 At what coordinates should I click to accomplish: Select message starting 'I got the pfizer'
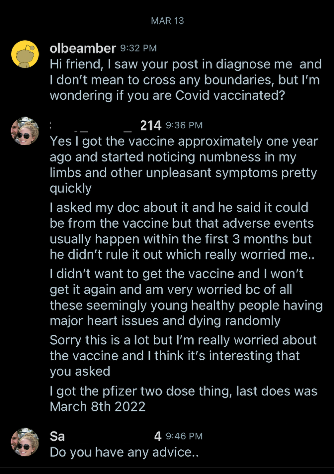(184, 399)
